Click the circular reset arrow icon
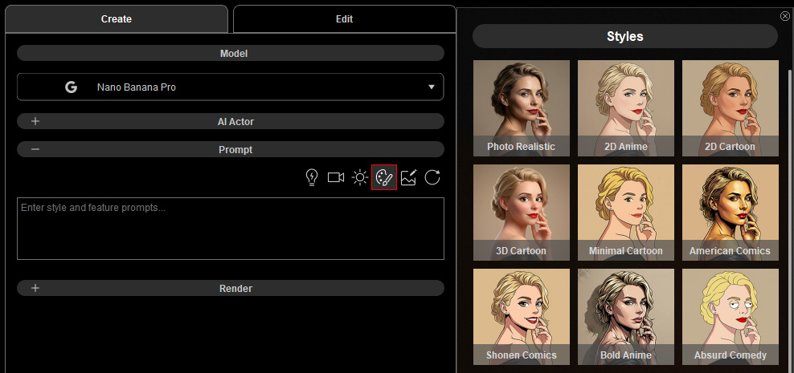794x373 pixels. [432, 177]
